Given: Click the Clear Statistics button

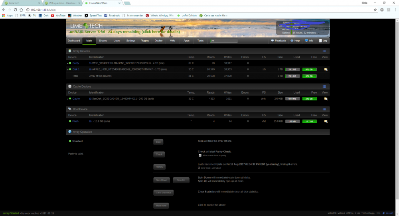Looking at the screenshot, I should pos(163,192).
